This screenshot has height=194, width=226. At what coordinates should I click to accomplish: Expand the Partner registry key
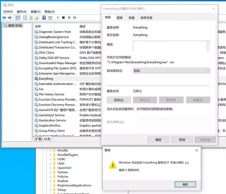pyautogui.click(x=50, y=173)
